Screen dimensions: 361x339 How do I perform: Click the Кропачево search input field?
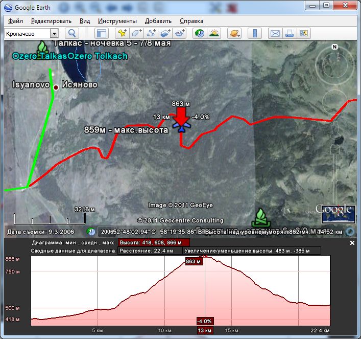pyautogui.click(x=27, y=34)
